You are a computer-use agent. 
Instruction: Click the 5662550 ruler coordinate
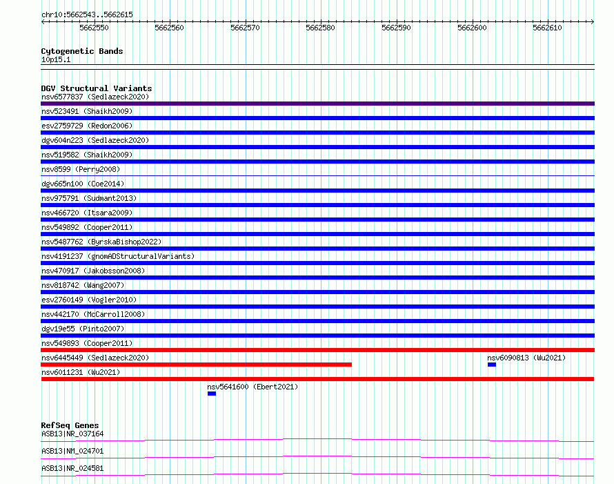pyautogui.click(x=94, y=28)
